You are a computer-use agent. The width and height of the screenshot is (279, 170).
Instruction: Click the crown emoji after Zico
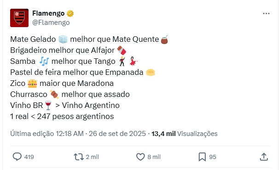[x=32, y=84]
